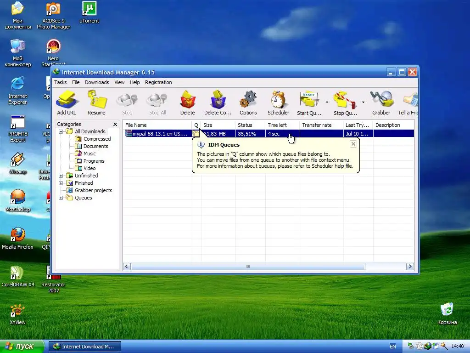This screenshot has height=353, width=470.
Task: Sort by Size column header
Action: coord(218,125)
